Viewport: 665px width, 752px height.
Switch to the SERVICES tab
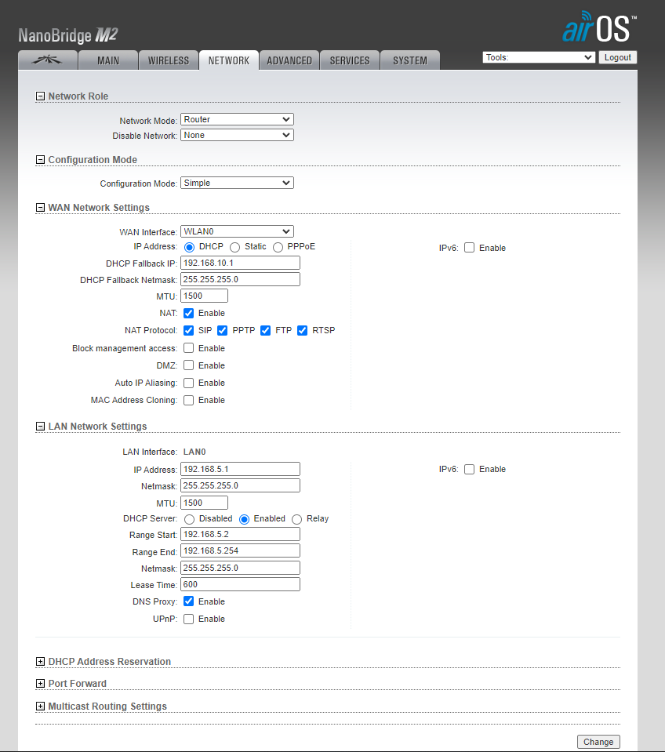(x=350, y=60)
